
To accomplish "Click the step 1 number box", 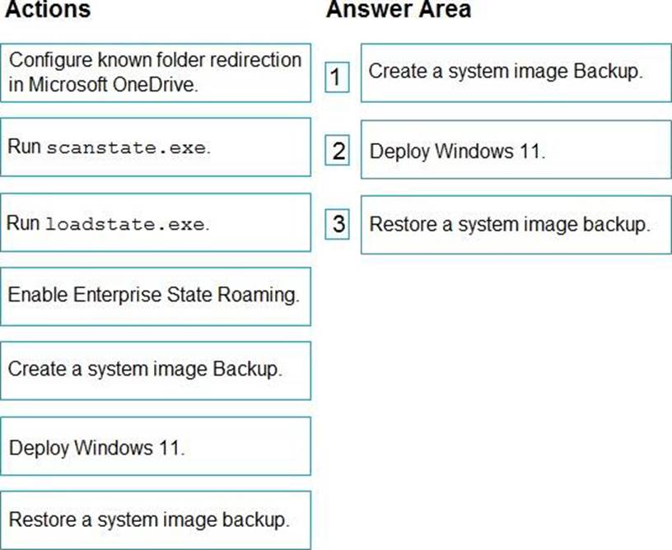I will pos(337,77).
